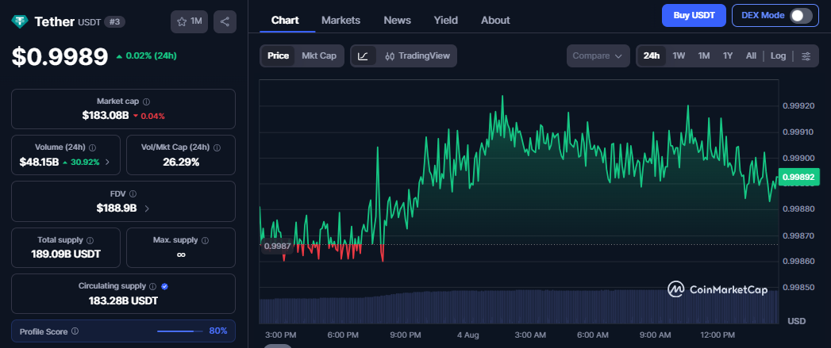Click the $0.9989 price value
Image resolution: width=831 pixels, height=348 pixels.
[x=60, y=56]
